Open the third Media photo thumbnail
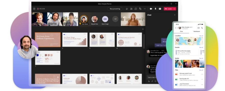The height and width of the screenshot is (91, 225). point(195,64)
